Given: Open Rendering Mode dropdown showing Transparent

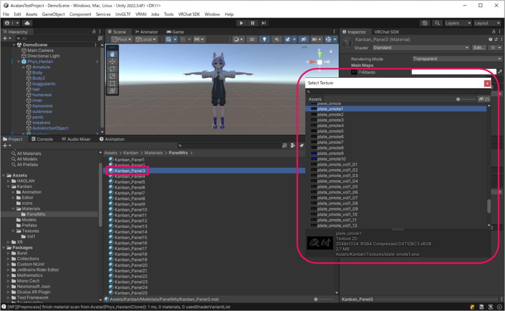Looking at the screenshot, I should pos(457,59).
